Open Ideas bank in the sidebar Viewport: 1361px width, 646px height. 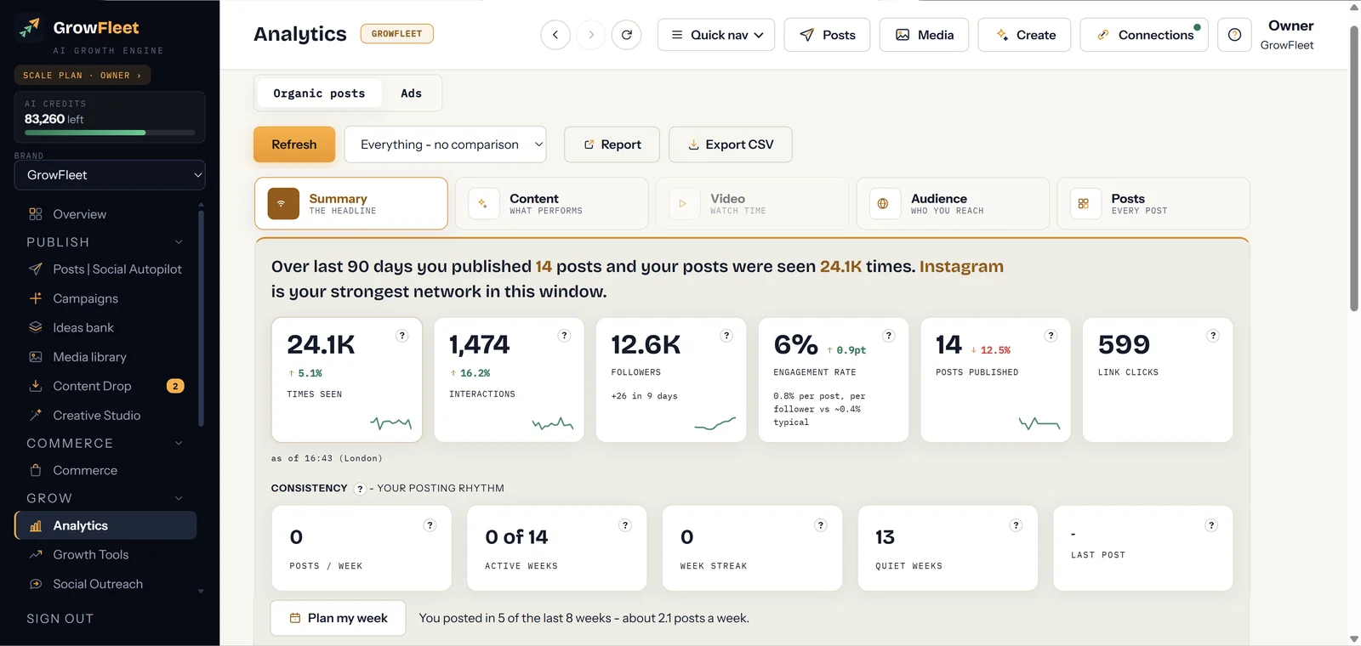[x=105, y=327]
